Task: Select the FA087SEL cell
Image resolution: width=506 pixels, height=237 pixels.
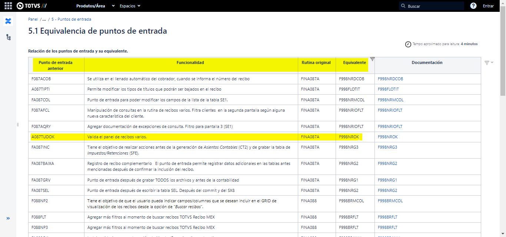Action: coord(56,190)
